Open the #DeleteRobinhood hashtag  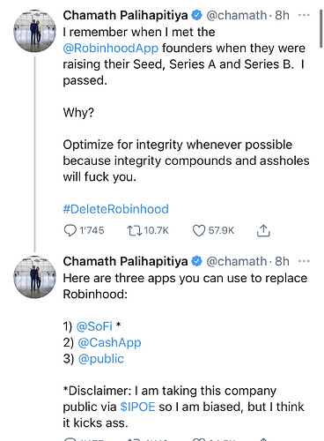click(116, 209)
